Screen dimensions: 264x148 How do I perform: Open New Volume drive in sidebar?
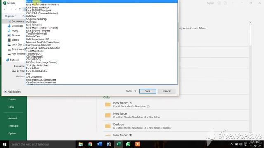click(16, 54)
